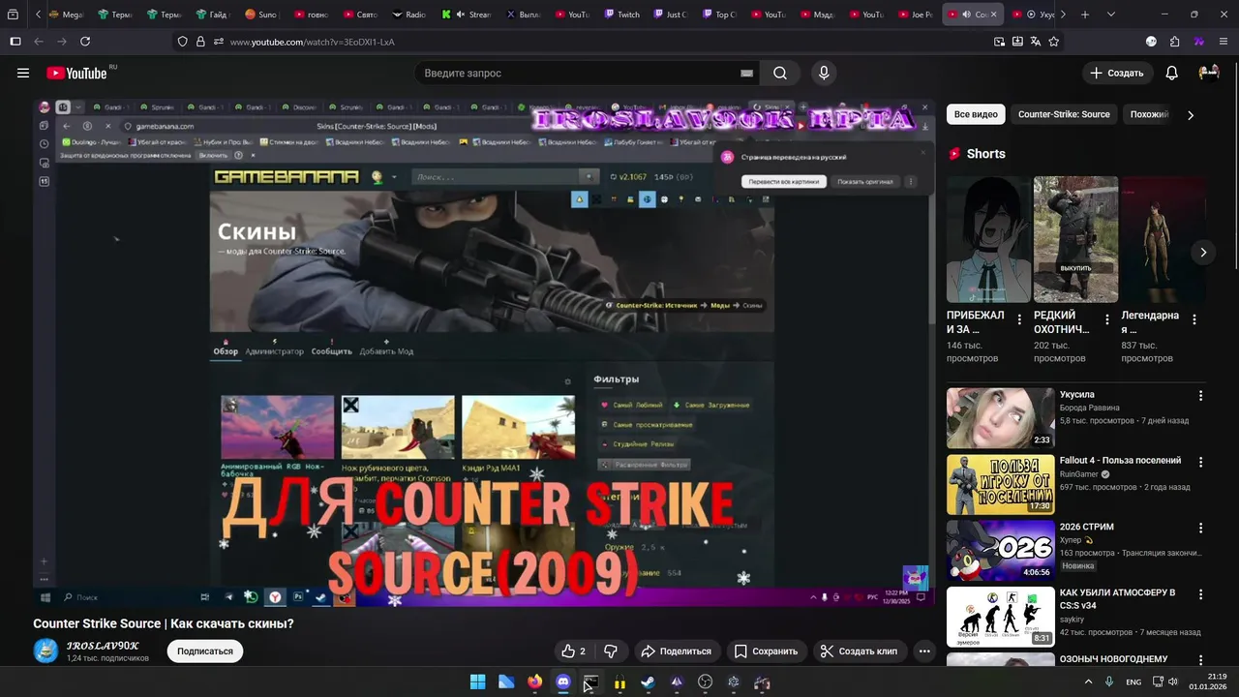Open the account avatar menu
1239x697 pixels.
coord(1209,73)
